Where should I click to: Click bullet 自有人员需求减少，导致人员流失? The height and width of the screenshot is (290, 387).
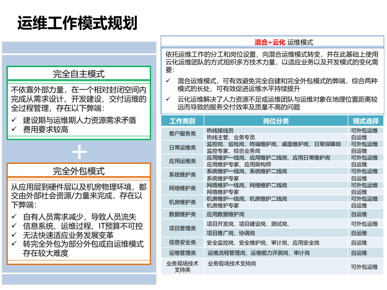[79, 217]
